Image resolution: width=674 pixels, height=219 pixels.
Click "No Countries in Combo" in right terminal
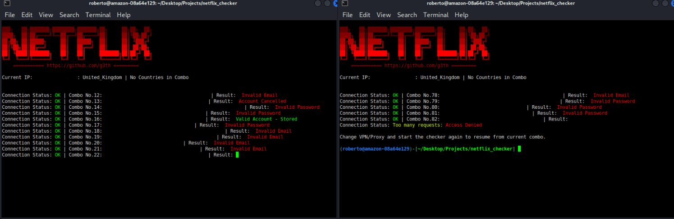click(x=497, y=77)
